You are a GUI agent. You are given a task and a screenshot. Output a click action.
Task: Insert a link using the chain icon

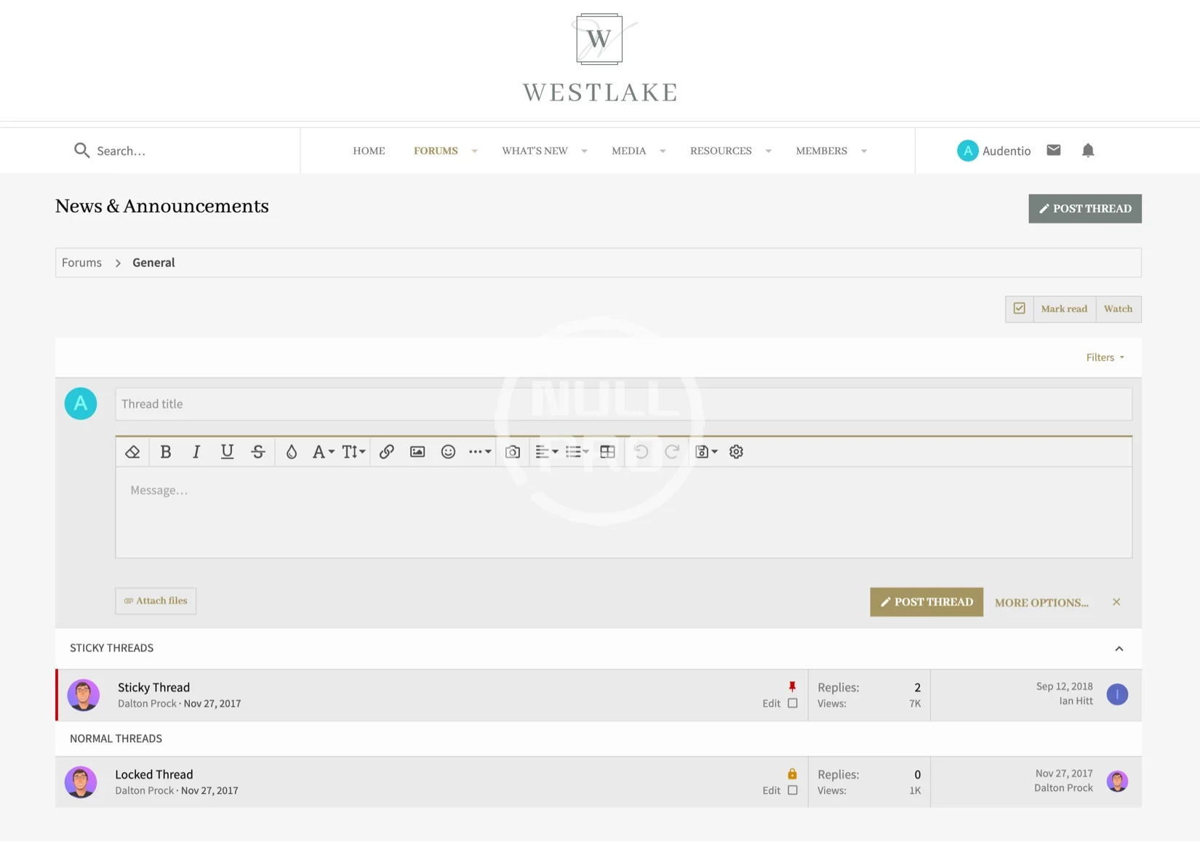[x=387, y=452]
